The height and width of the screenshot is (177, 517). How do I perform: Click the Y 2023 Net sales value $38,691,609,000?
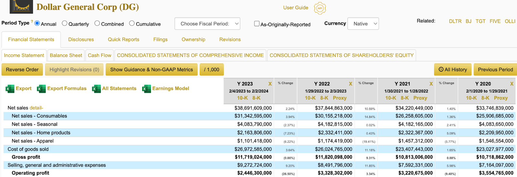click(253, 108)
